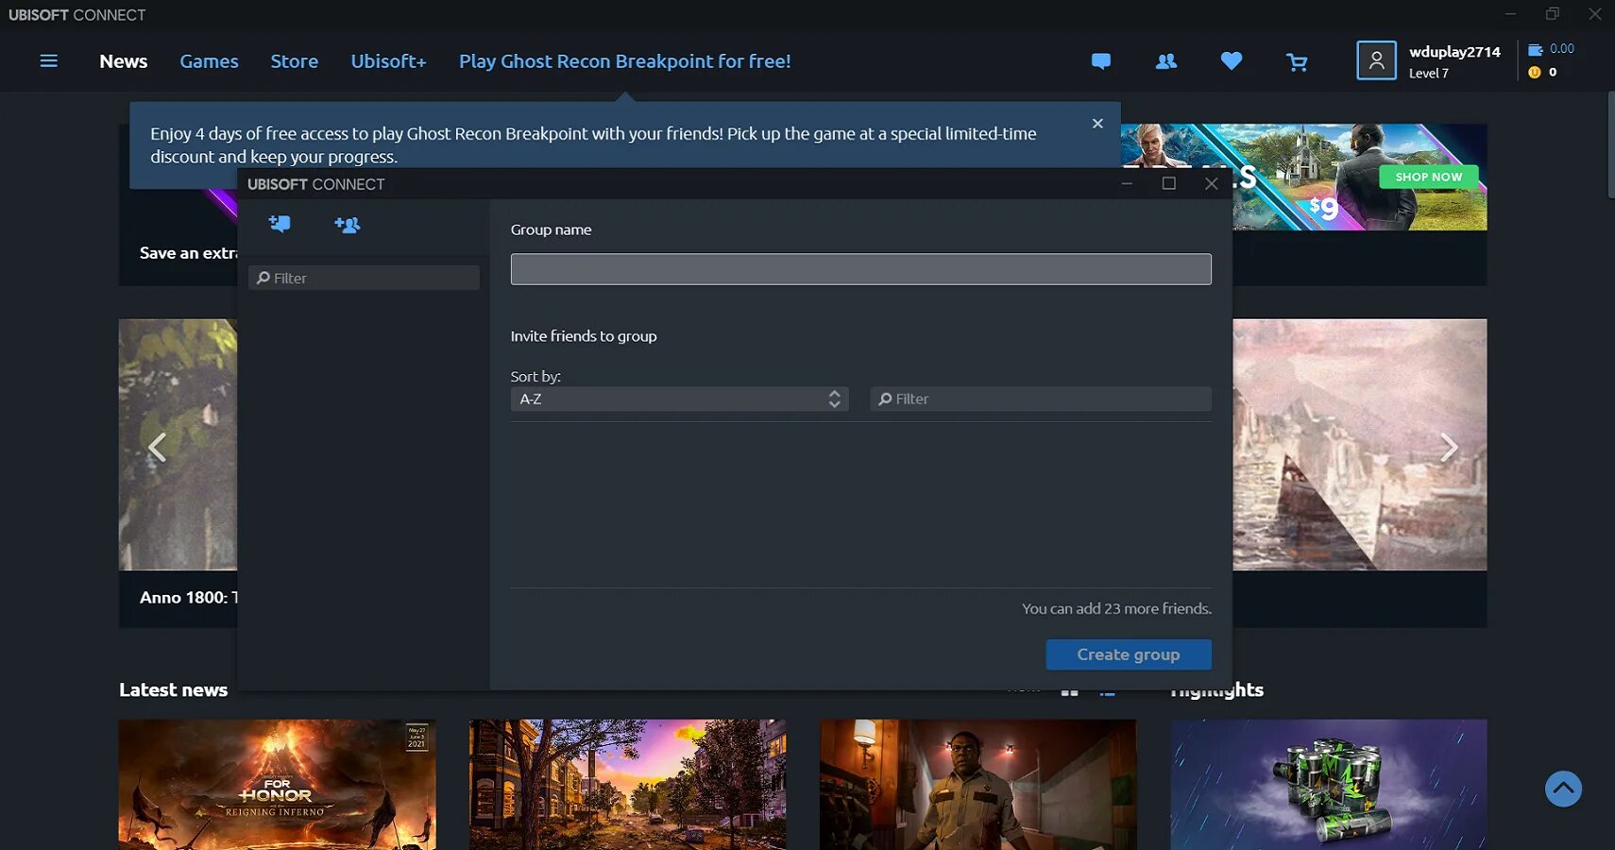Viewport: 1615px width, 850px height.
Task: Switch to the Ubisoft+ tab
Action: click(x=388, y=61)
